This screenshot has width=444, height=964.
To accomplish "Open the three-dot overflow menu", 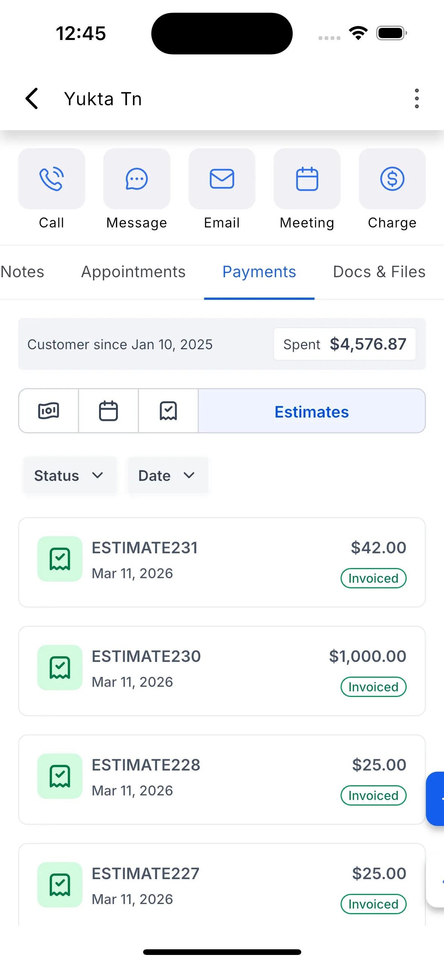I will click(417, 98).
